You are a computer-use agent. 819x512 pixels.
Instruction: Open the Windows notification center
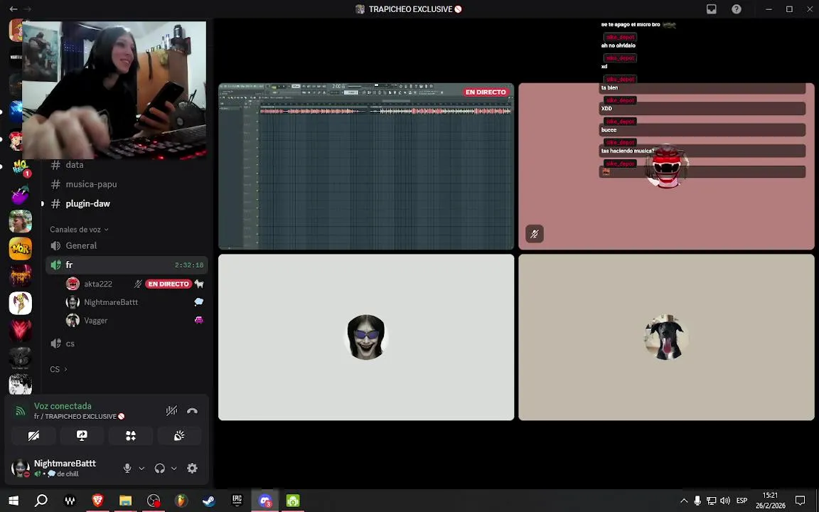click(801, 501)
